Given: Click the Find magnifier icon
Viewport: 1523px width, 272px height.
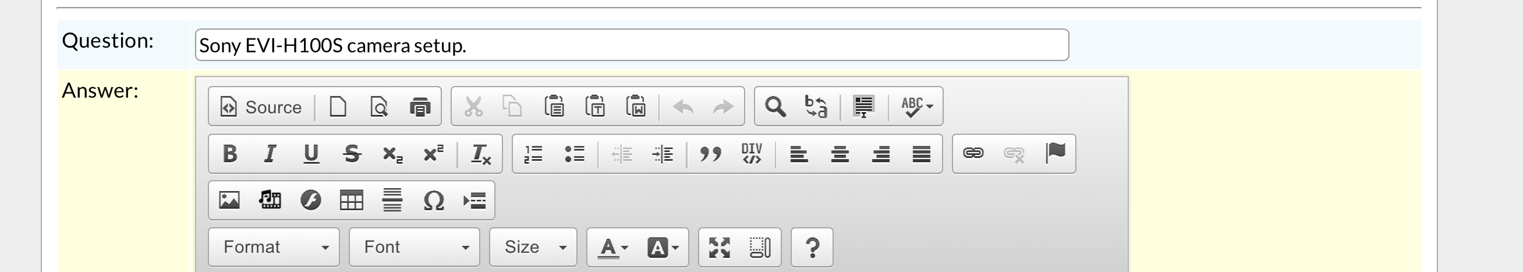Looking at the screenshot, I should tap(775, 107).
